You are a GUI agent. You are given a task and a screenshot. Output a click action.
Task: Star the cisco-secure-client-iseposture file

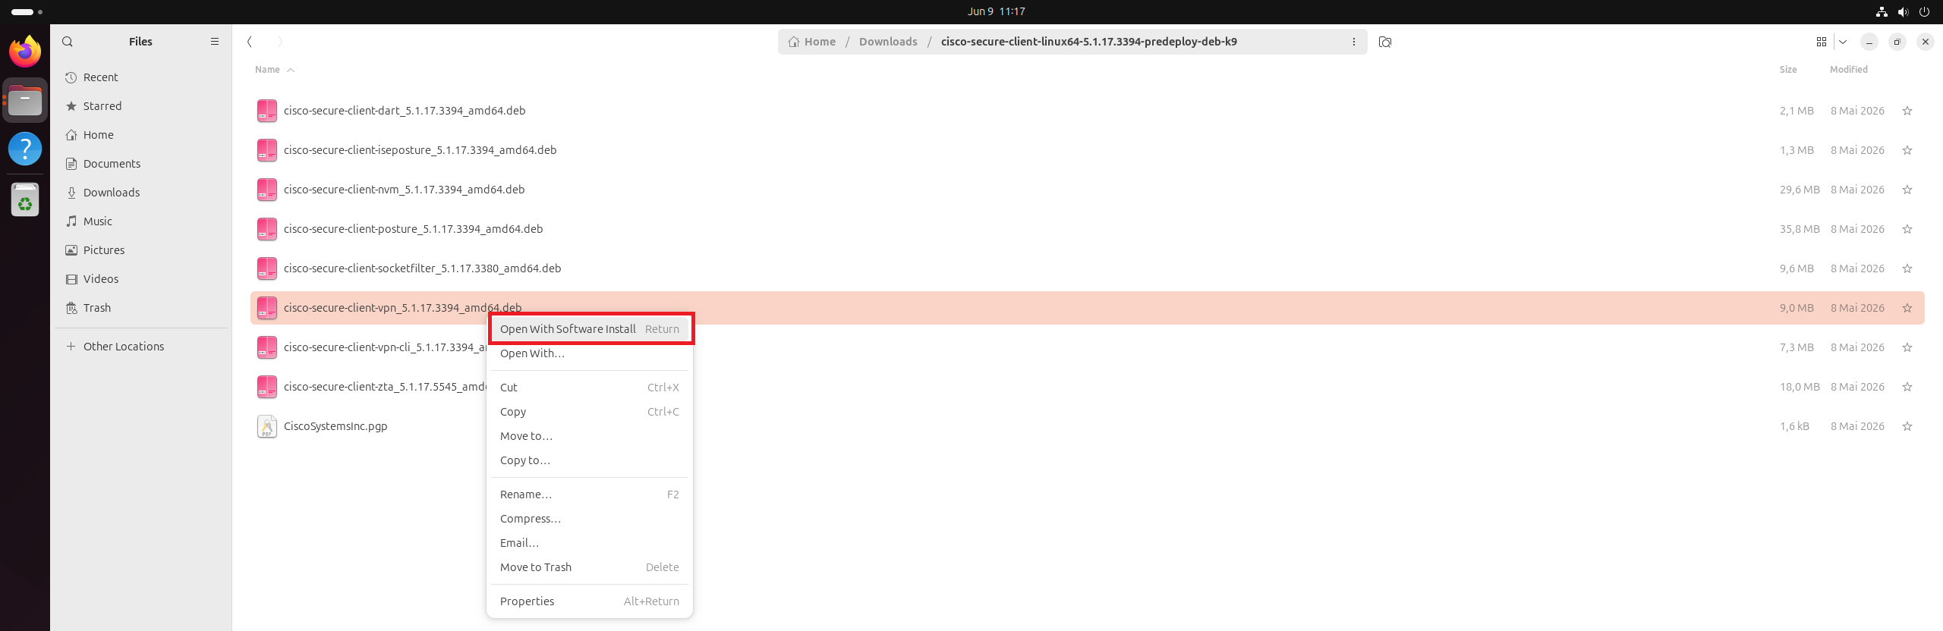1907,150
